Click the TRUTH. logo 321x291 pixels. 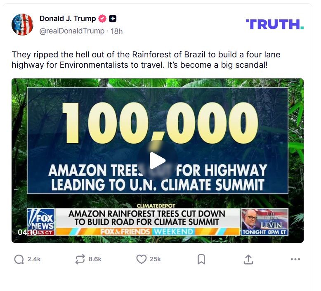[274, 24]
